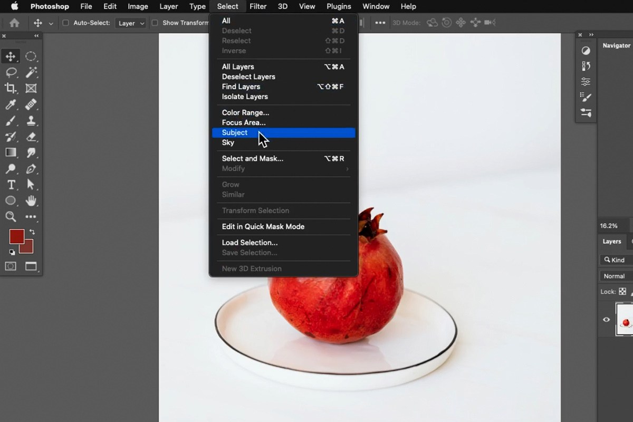Select the Dodge tool
Image resolution: width=633 pixels, height=422 pixels.
[11, 169]
